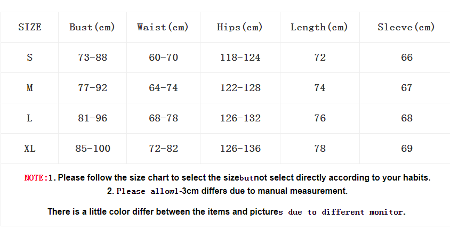This screenshot has height=229, width=450.
Task: Select the M size row label
Action: [x=30, y=88]
